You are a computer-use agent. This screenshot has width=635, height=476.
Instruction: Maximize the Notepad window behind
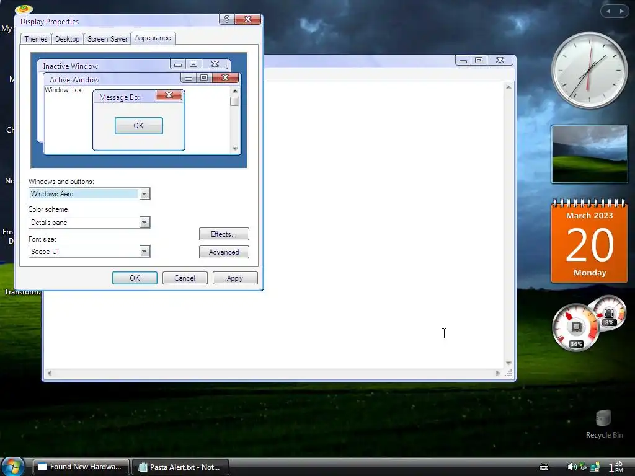click(479, 60)
